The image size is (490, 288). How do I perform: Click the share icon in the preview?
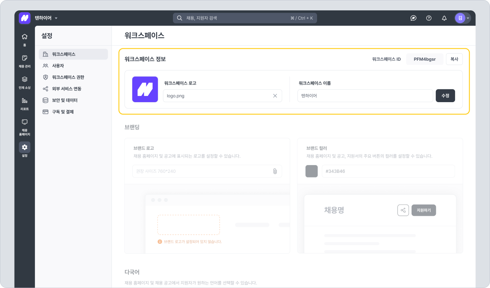(x=403, y=210)
